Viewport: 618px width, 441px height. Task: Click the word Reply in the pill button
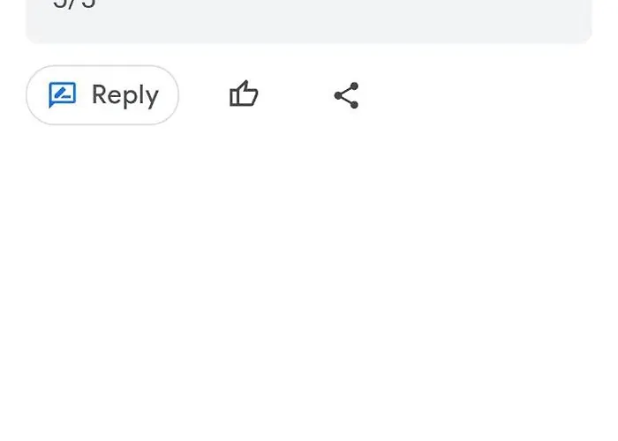(125, 95)
